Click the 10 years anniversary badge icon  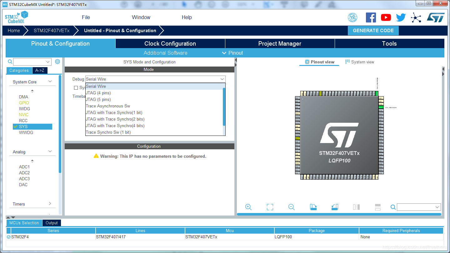click(x=352, y=17)
